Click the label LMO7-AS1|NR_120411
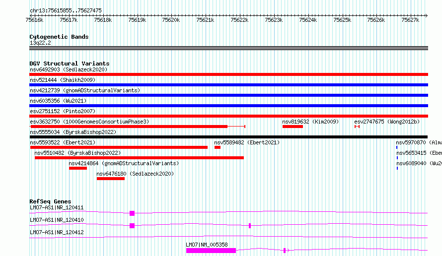 point(57,207)
